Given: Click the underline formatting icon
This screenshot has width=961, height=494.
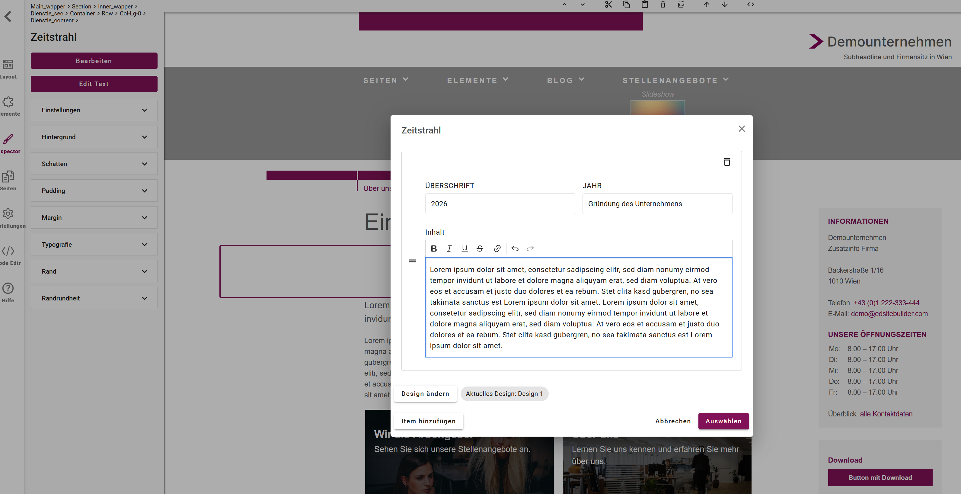Looking at the screenshot, I should pos(465,249).
